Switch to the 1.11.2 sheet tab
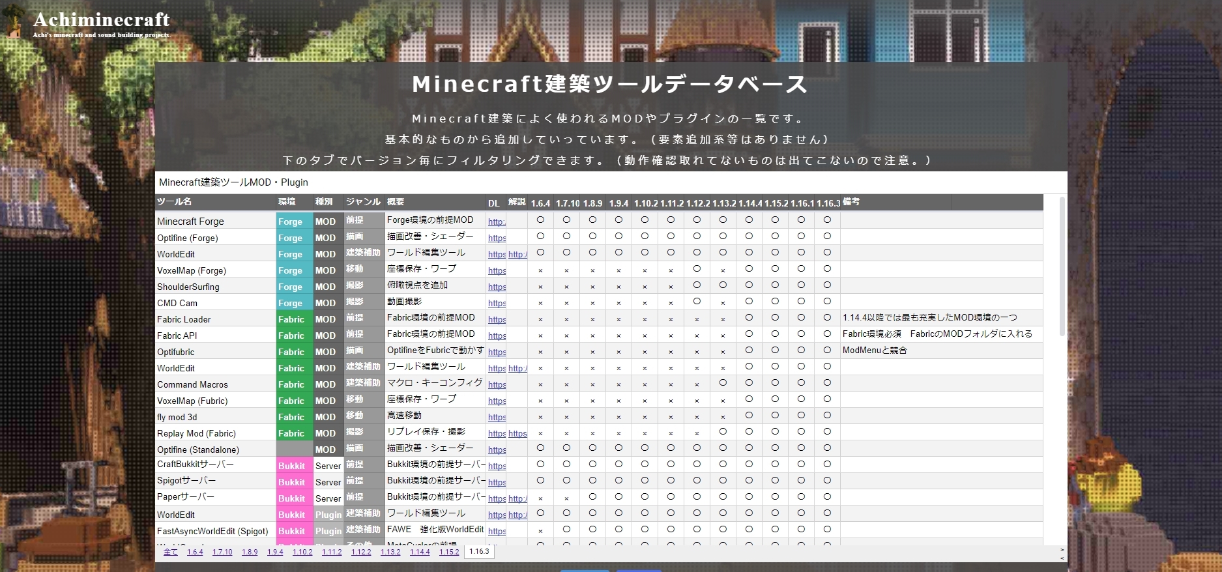 coord(332,552)
